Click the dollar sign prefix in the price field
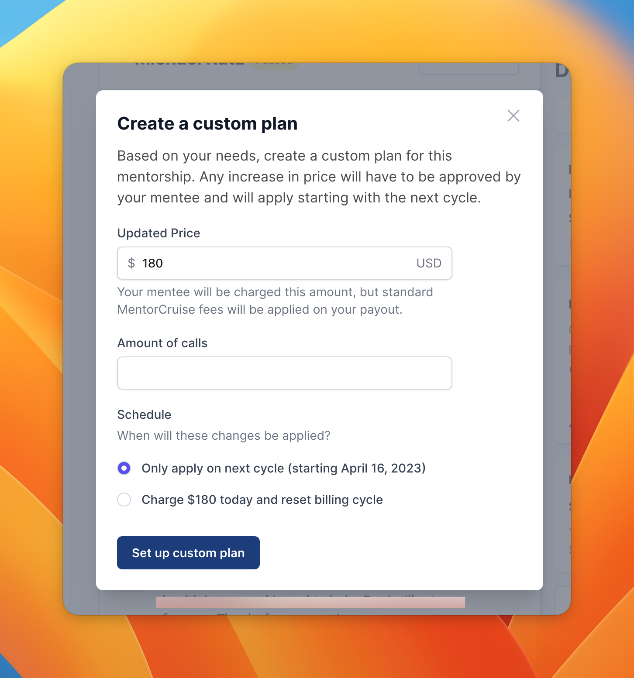This screenshot has width=634, height=678. click(131, 263)
